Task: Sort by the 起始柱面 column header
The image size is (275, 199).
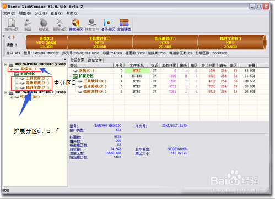Action: [x=169, y=65]
